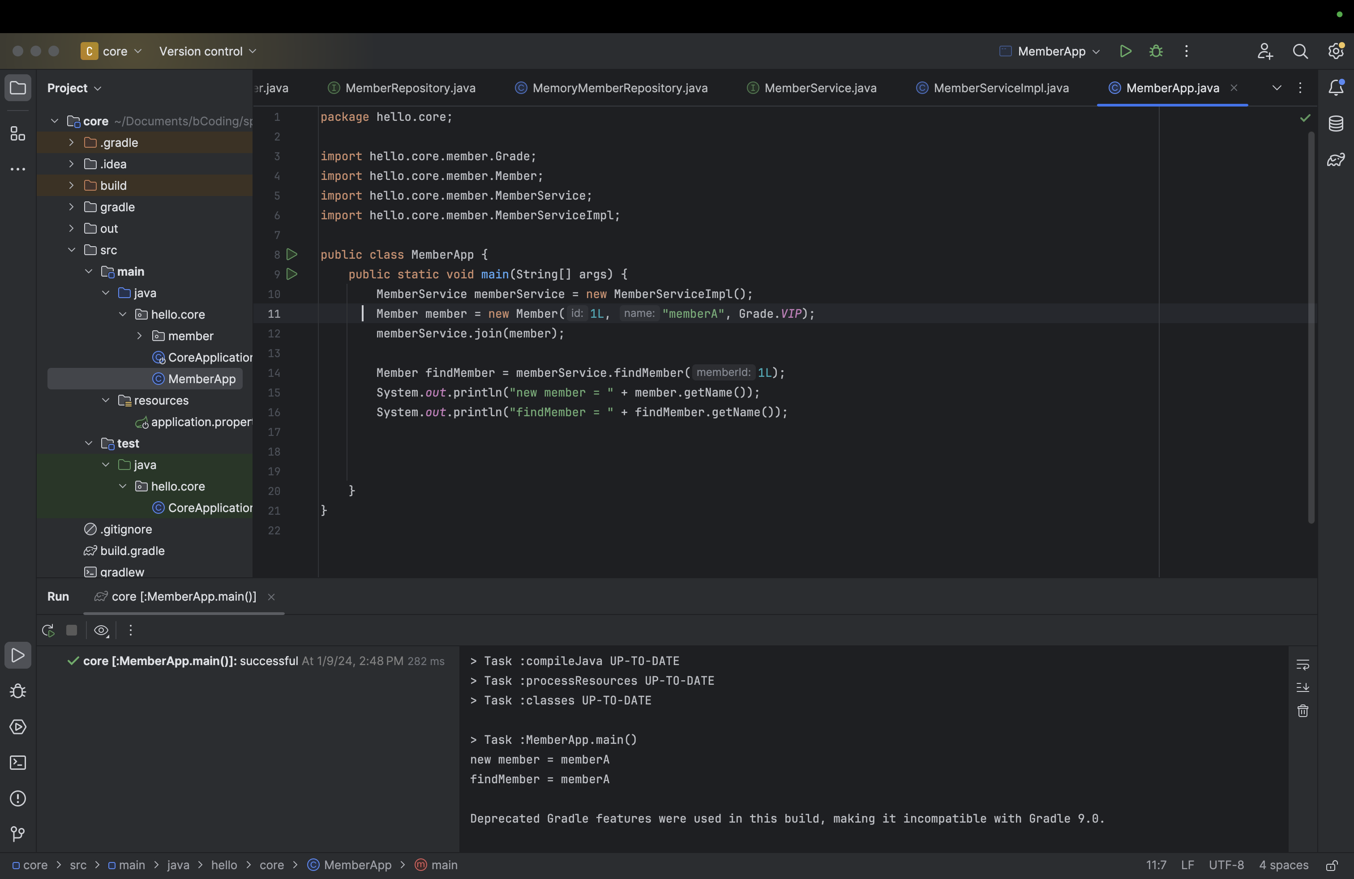Viewport: 1354px width, 879px height.
Task: Open more run actions menu in toolbar
Action: 1186,51
